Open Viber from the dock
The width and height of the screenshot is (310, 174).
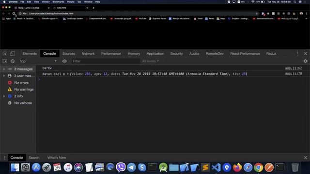pos(121,168)
